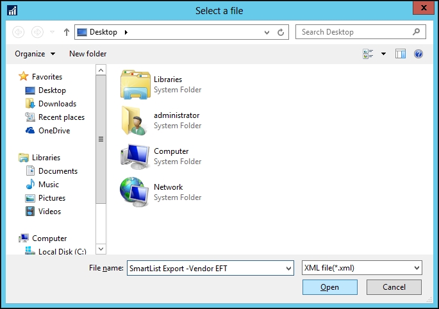439x309 pixels.
Task: Open the Libraries system folder icon
Action: point(135,85)
